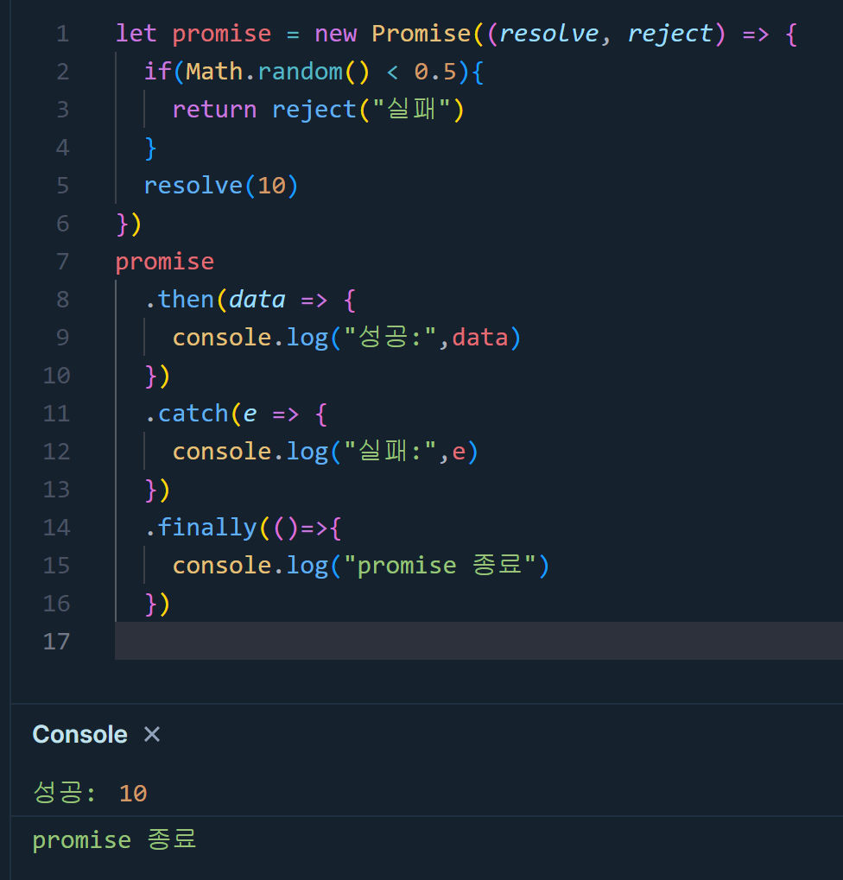Click "promise 종료" string on line 15
The height and width of the screenshot is (880, 843).
click(x=440, y=566)
